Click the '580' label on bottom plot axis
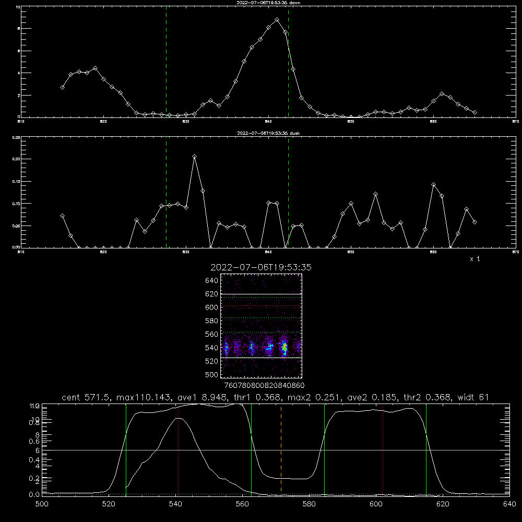 pos(309,504)
